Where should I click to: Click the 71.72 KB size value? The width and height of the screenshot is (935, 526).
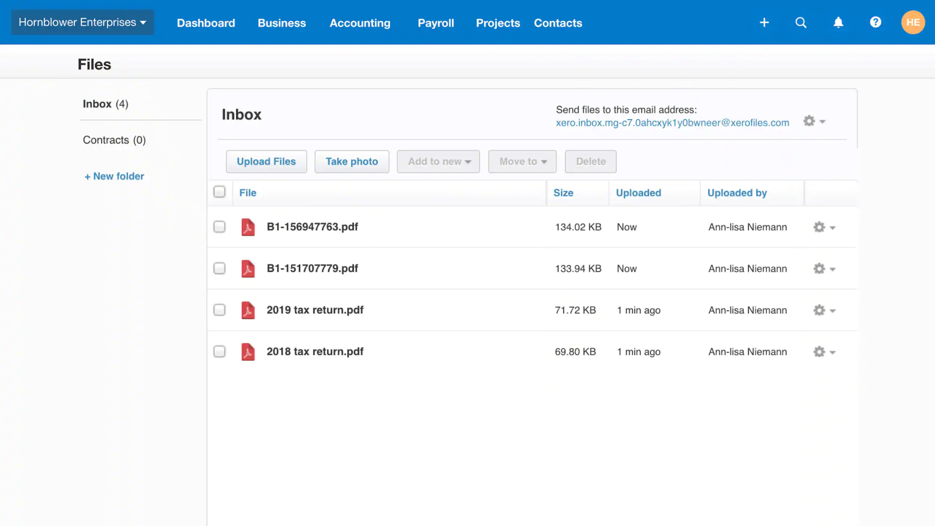575,310
